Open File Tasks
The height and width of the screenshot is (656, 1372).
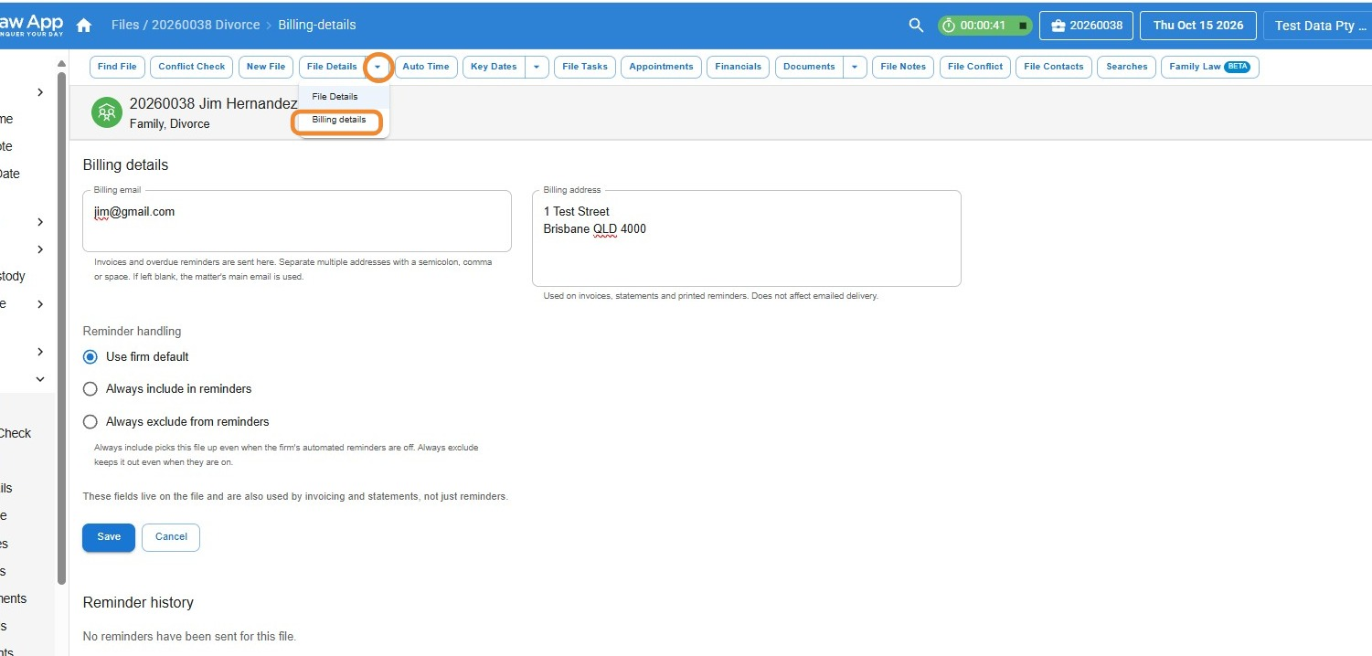[x=585, y=67]
